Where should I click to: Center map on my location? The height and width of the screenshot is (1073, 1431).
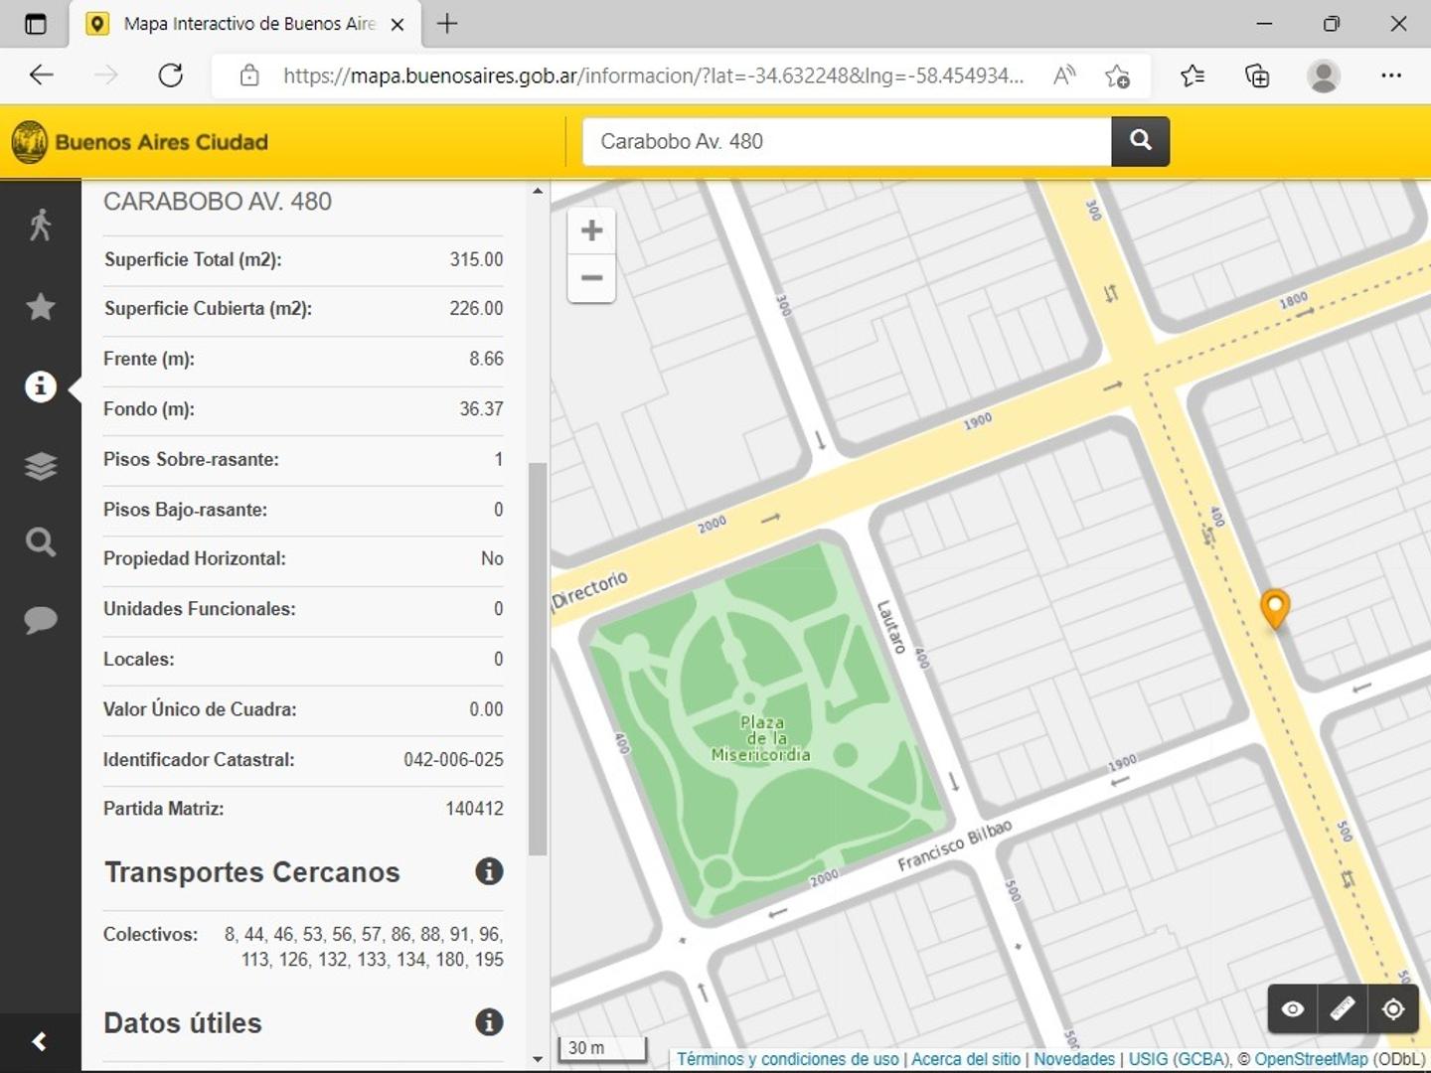[x=1393, y=1009]
